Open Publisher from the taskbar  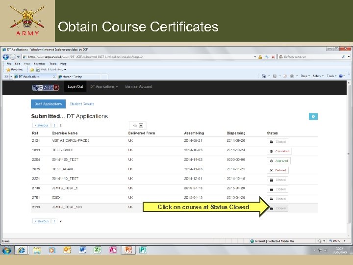143,250
